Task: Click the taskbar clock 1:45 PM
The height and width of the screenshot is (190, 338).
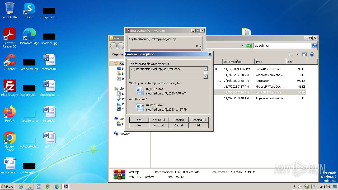Action: (x=324, y=187)
